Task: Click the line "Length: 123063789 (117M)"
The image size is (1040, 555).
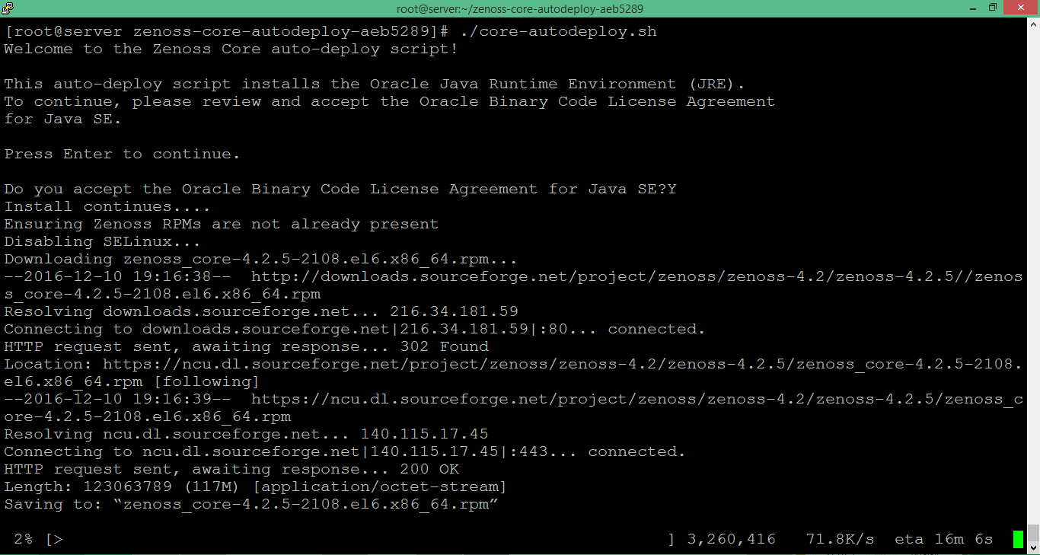Action: [x=255, y=487]
